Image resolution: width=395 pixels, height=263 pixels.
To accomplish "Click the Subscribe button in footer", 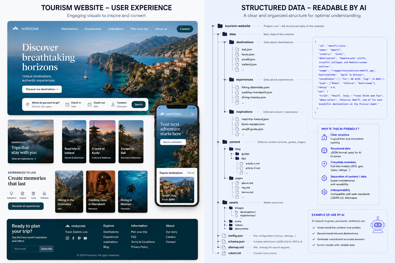I will pyautogui.click(x=47, y=249).
